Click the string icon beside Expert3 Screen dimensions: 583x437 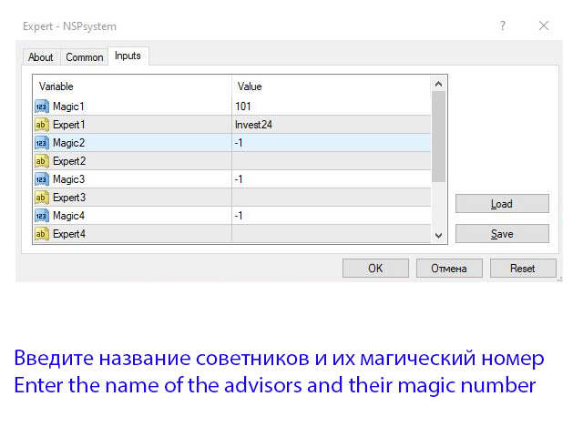[x=42, y=198]
